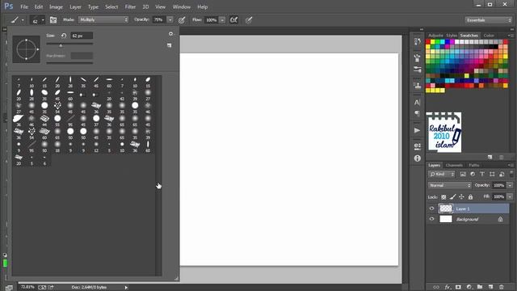Open the File menu

click(x=24, y=6)
